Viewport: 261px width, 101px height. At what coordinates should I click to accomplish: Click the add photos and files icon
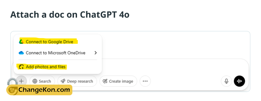pos(21,67)
